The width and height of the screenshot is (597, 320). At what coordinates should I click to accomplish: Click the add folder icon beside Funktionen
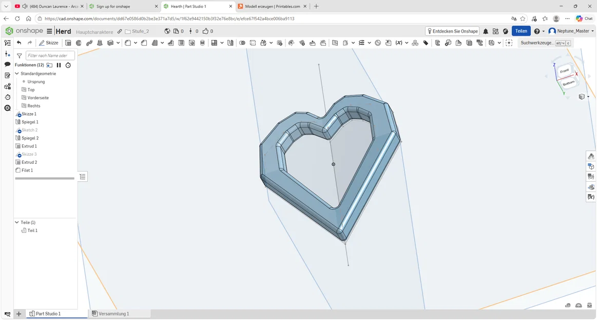49,66
